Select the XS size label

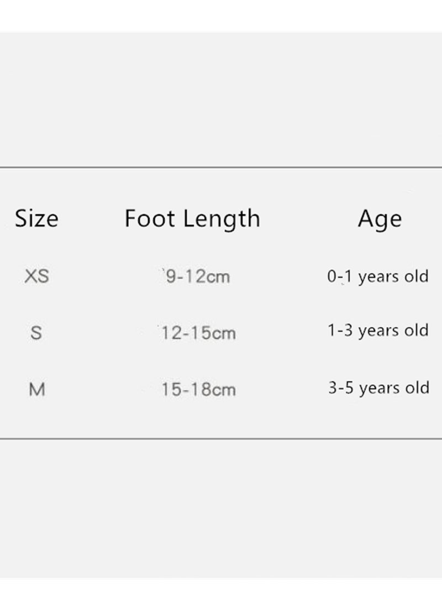(x=36, y=276)
